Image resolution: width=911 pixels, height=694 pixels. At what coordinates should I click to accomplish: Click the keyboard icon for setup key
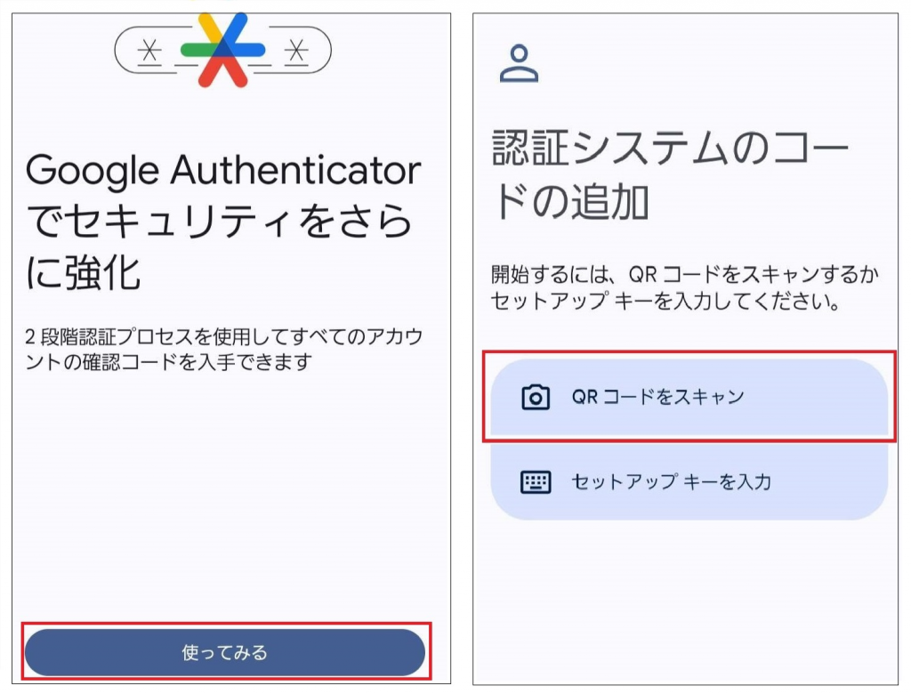coord(535,482)
